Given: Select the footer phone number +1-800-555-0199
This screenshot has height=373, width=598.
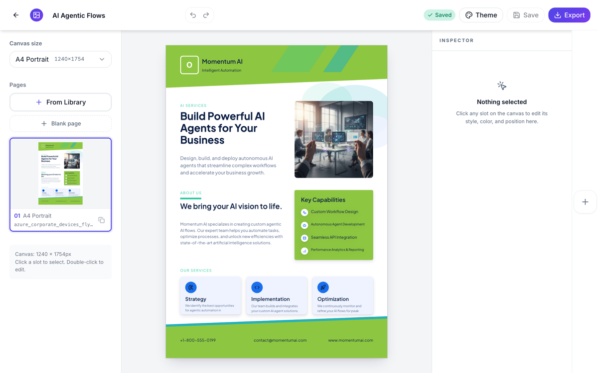Looking at the screenshot, I should 198,340.
